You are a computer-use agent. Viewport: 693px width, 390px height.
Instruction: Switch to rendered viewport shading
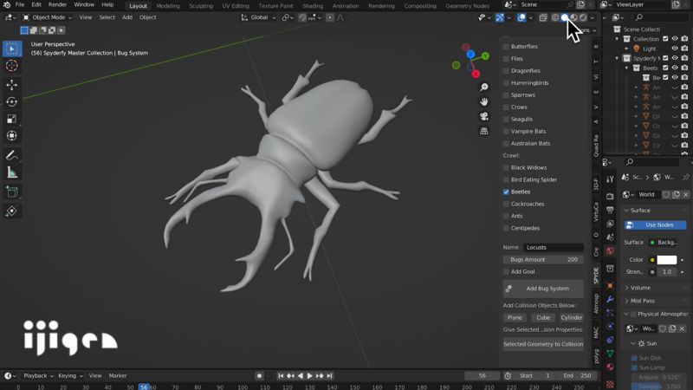583,17
